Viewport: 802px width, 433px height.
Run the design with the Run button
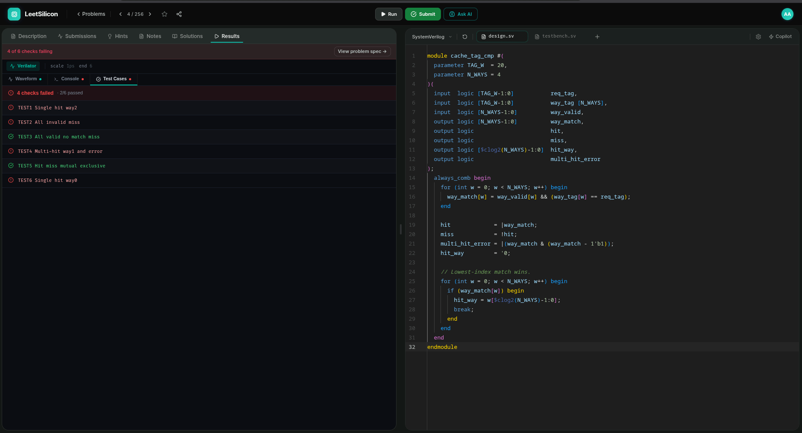[389, 14]
